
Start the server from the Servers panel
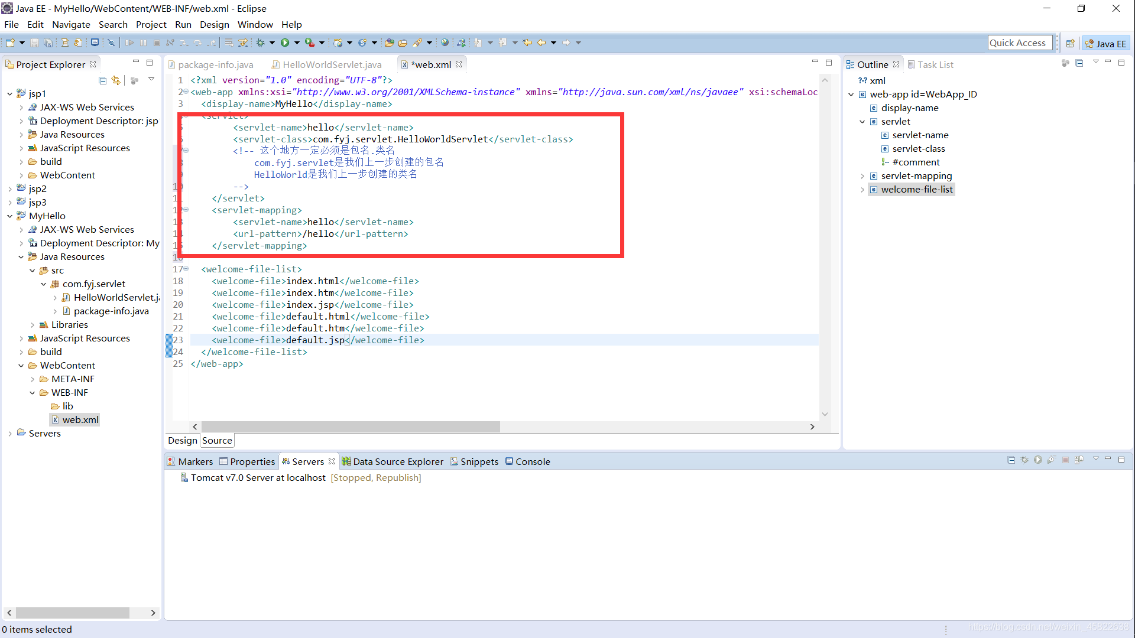[1038, 460]
